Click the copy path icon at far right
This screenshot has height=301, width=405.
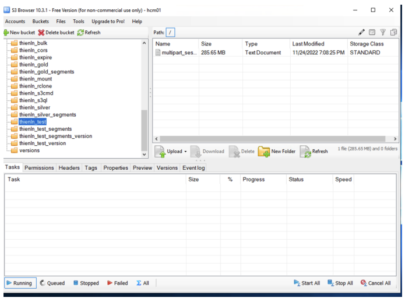click(x=394, y=33)
